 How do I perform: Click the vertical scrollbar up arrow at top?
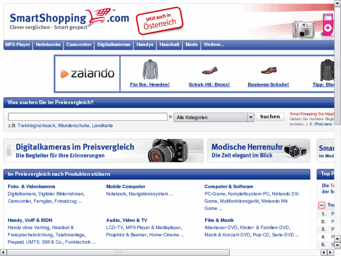[337, 3]
